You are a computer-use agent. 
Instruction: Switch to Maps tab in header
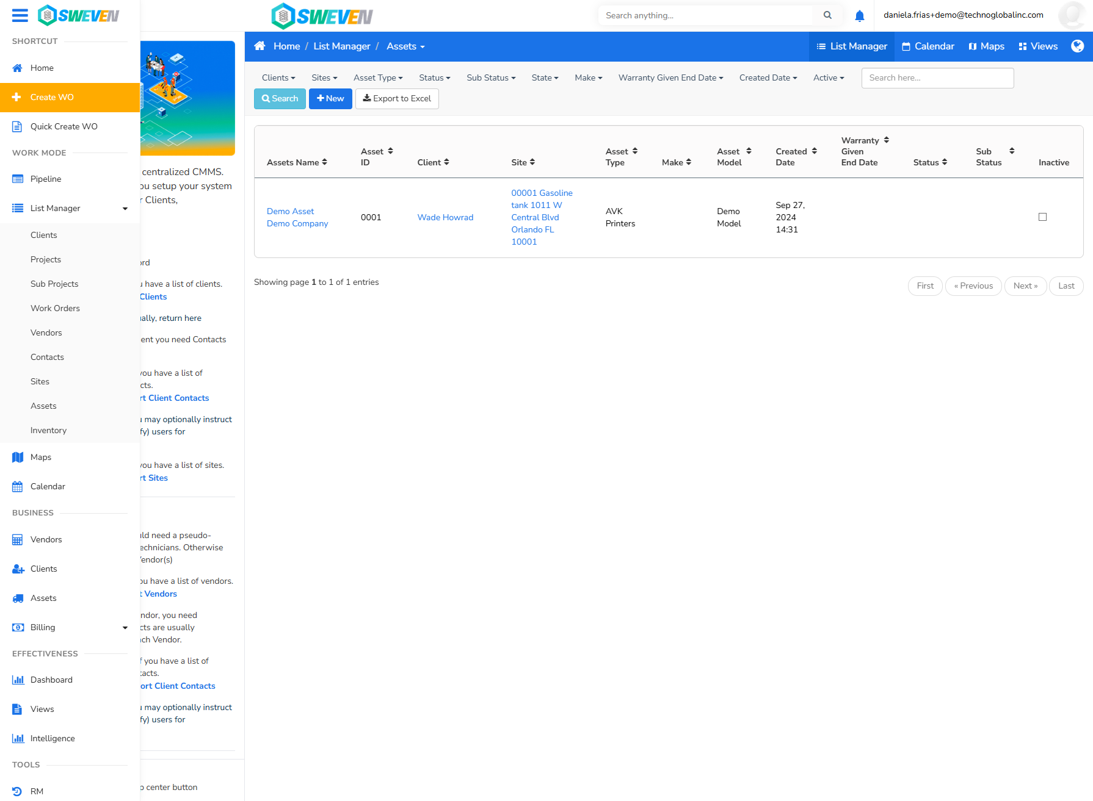point(986,46)
